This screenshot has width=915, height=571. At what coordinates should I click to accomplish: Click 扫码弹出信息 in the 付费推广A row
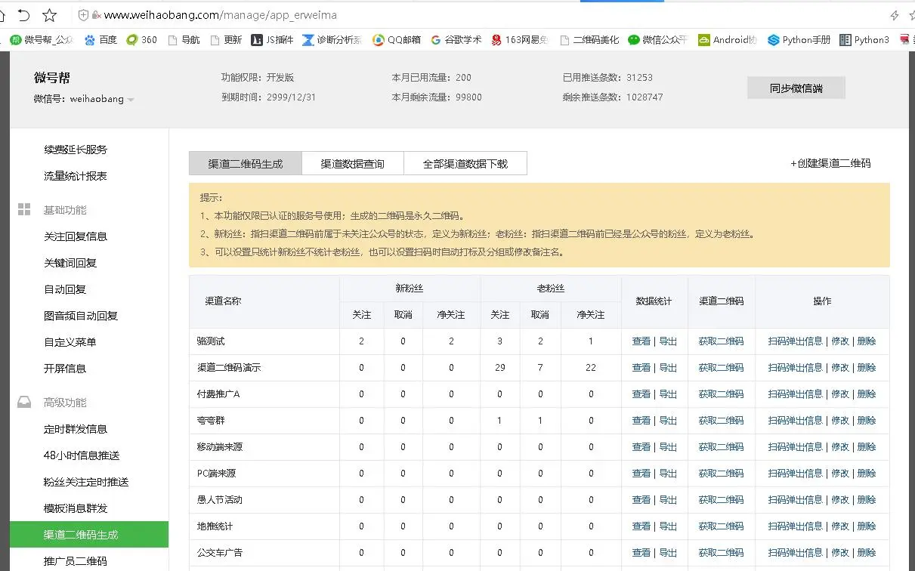coord(795,394)
